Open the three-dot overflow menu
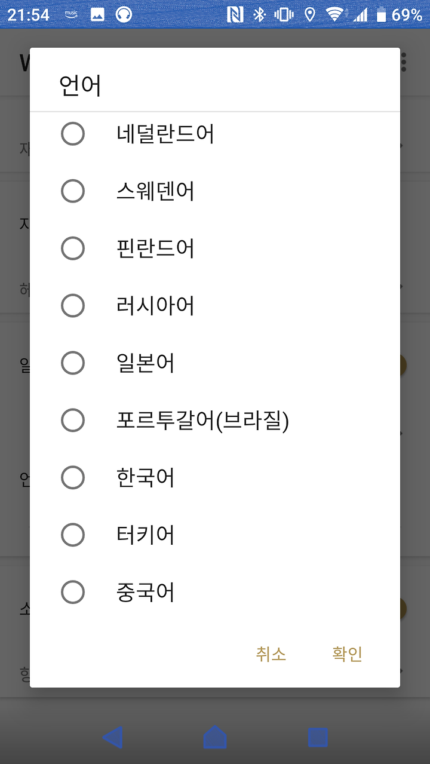Screen dimensions: 430x764 pyautogui.click(x=404, y=62)
